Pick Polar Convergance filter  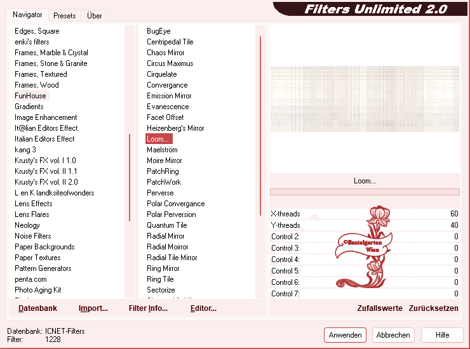[176, 204]
